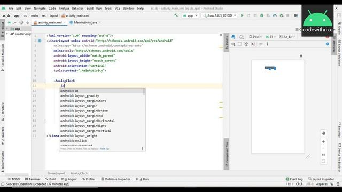Click vertical expand arrows icon
This screenshot has height=192, width=342.
click(268, 44)
